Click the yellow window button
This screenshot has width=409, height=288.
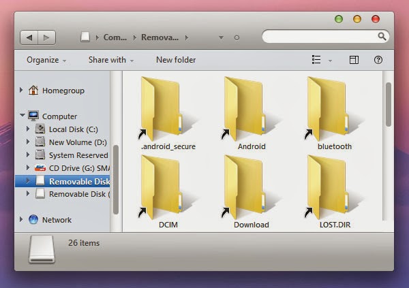click(x=357, y=19)
